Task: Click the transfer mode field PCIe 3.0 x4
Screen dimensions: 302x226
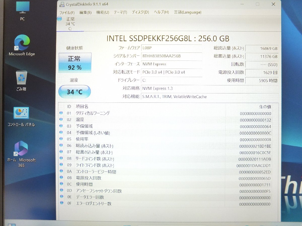Action: (x=171, y=72)
